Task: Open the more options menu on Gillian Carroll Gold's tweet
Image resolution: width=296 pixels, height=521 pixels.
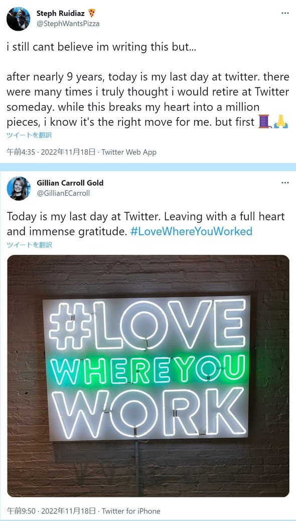Action: point(285,183)
